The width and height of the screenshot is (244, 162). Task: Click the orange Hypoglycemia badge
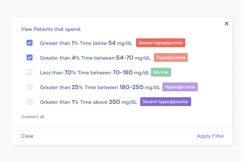pyautogui.click(x=171, y=57)
